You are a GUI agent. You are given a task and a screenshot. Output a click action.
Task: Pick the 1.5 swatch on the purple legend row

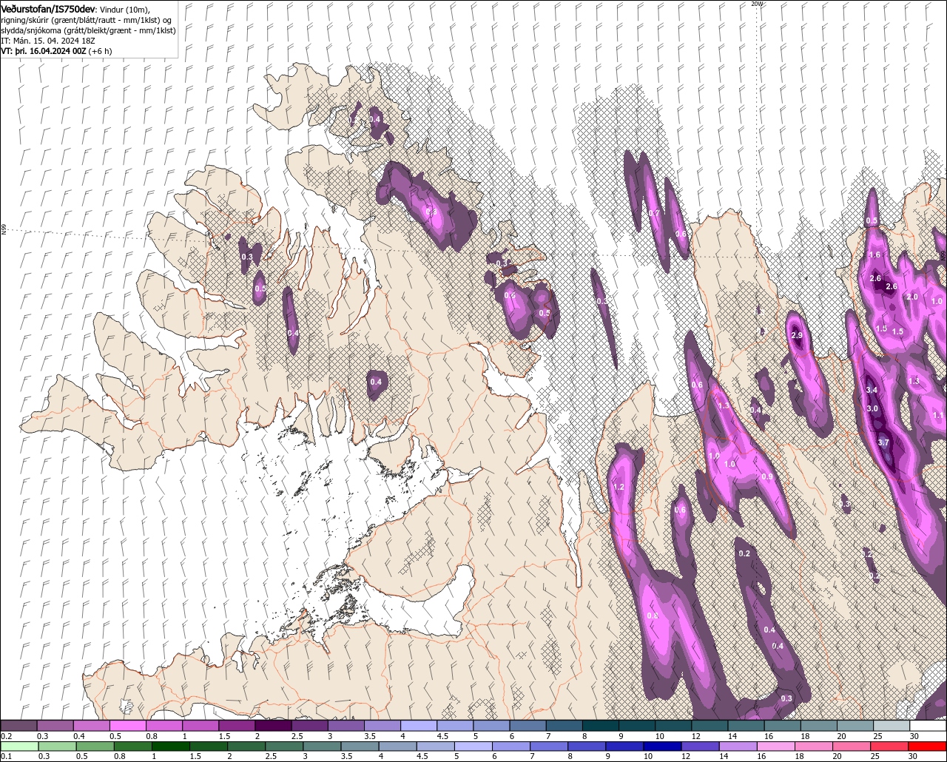(x=237, y=726)
